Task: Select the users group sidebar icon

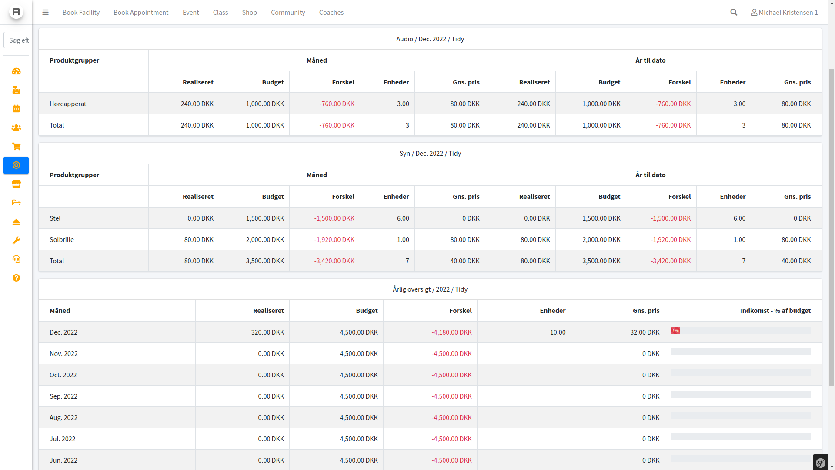Action: click(16, 128)
